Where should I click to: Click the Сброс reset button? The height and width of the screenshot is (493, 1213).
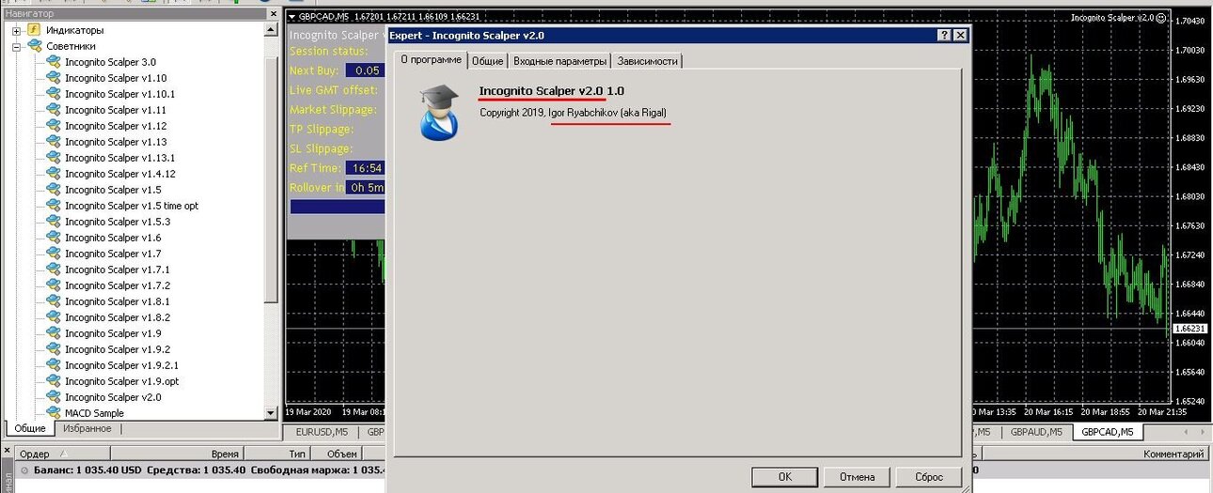coord(929,477)
